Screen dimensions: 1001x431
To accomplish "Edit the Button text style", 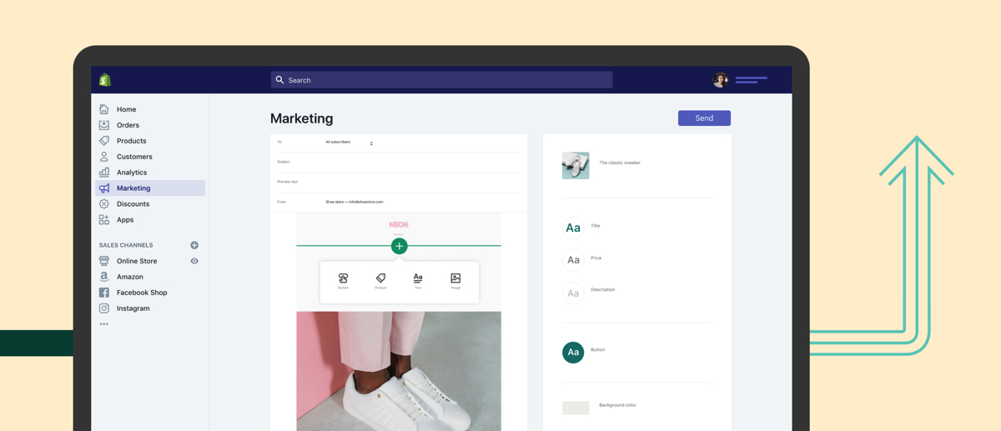I will point(573,353).
